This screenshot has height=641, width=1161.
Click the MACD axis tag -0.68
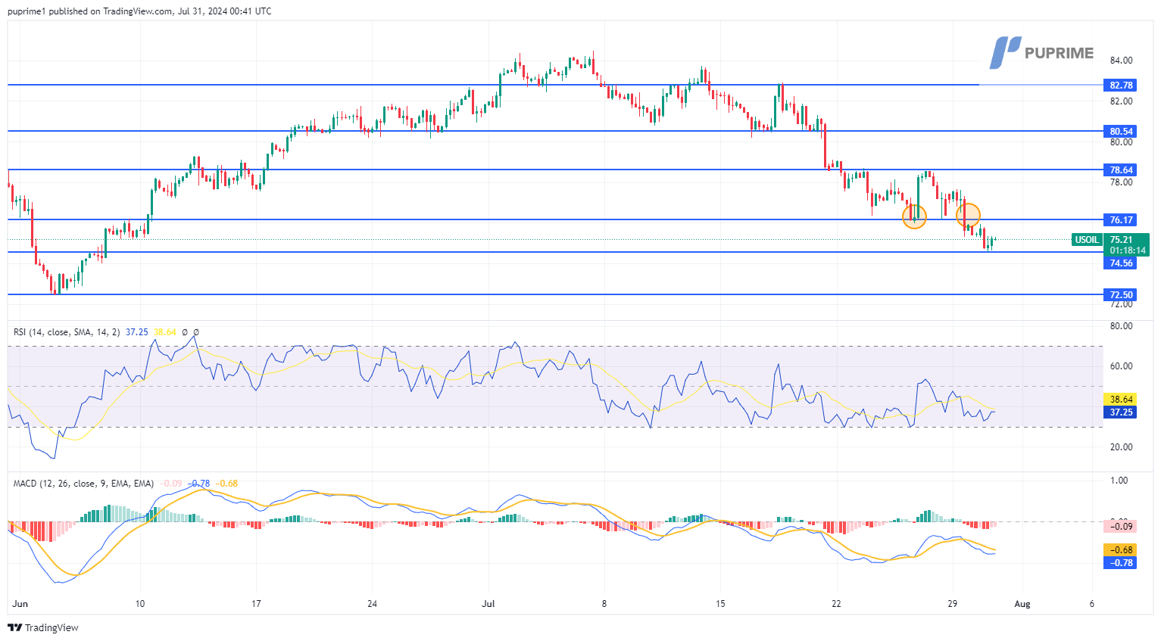point(1121,550)
